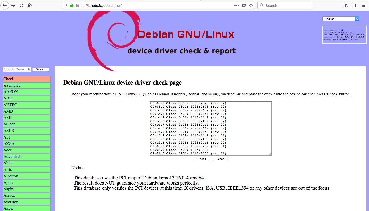Go back to the previous page
This screenshot has height=211, width=369.
(x=5, y=5)
